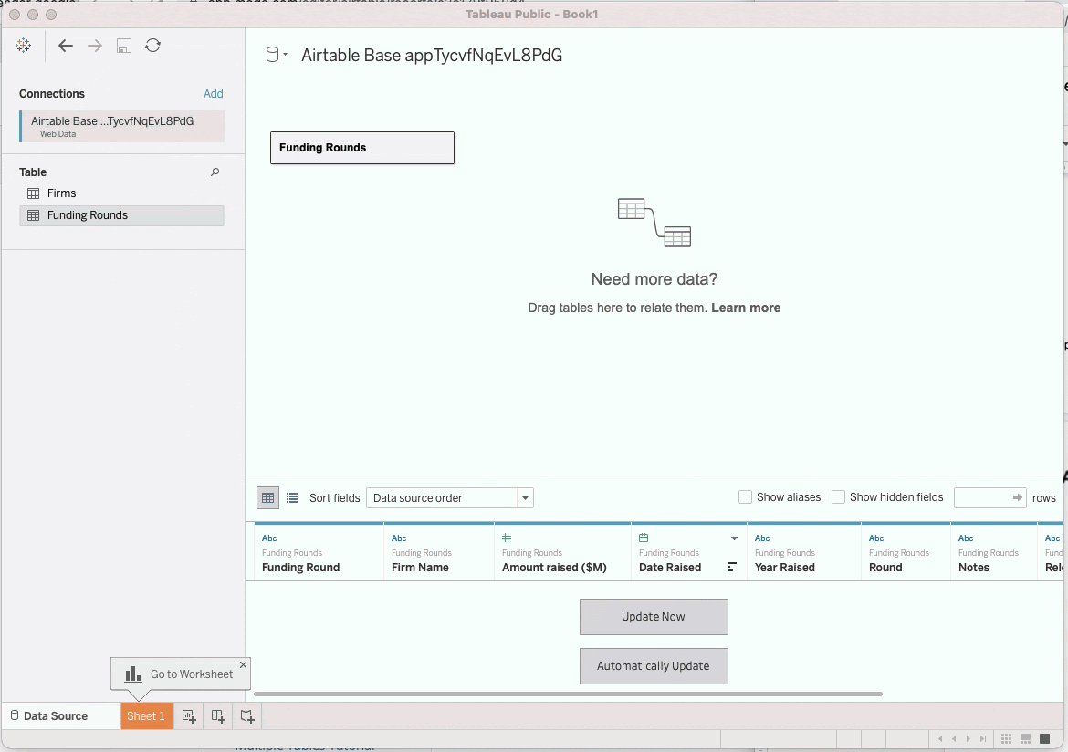Click Abc type icon for Notes column
1068x752 pixels.
click(x=966, y=538)
